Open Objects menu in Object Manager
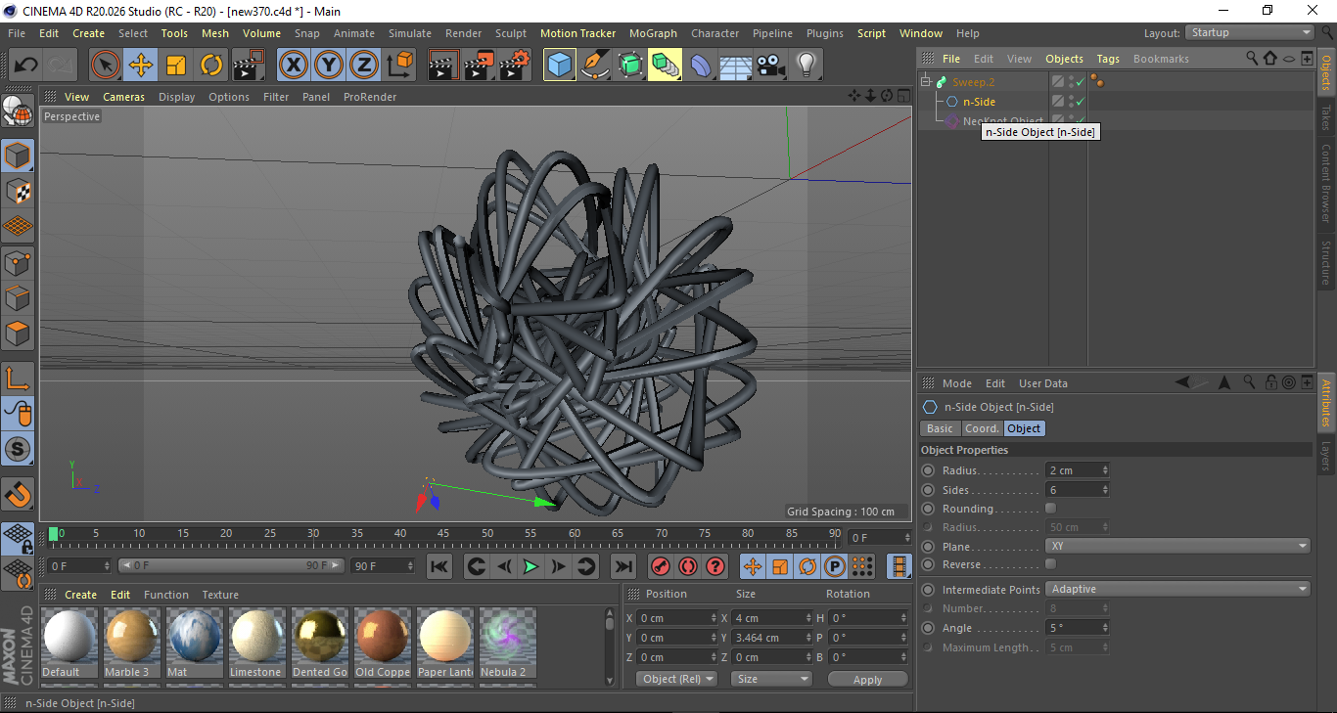 point(1064,59)
